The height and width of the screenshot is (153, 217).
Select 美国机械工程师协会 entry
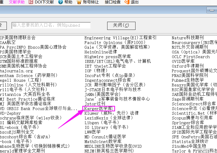(x=23, y=66)
